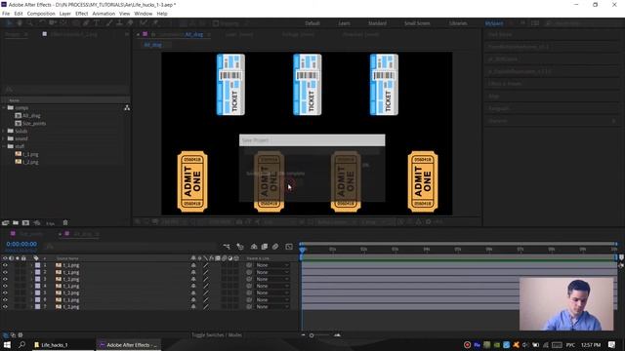Viewport: 625px width, 351px height.
Task: Click Interpret Footage icon in Project panel
Action: tap(6, 223)
